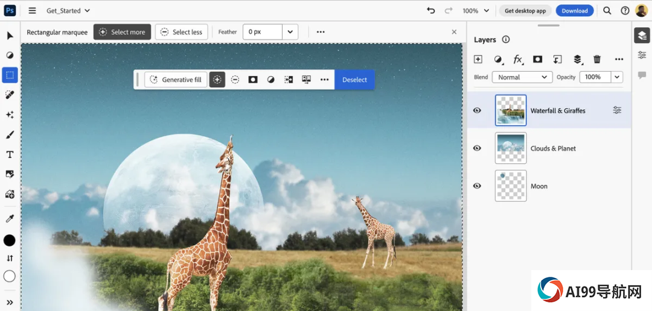Swap foreground and background colors
This screenshot has width=652, height=311.
(10, 259)
